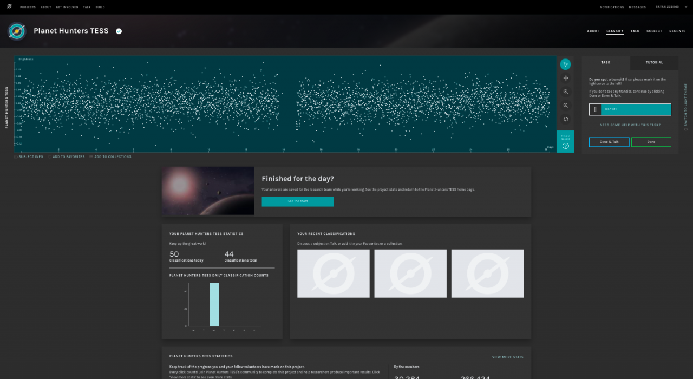
Task: Open top-bar About menu item
Action: pos(46,7)
